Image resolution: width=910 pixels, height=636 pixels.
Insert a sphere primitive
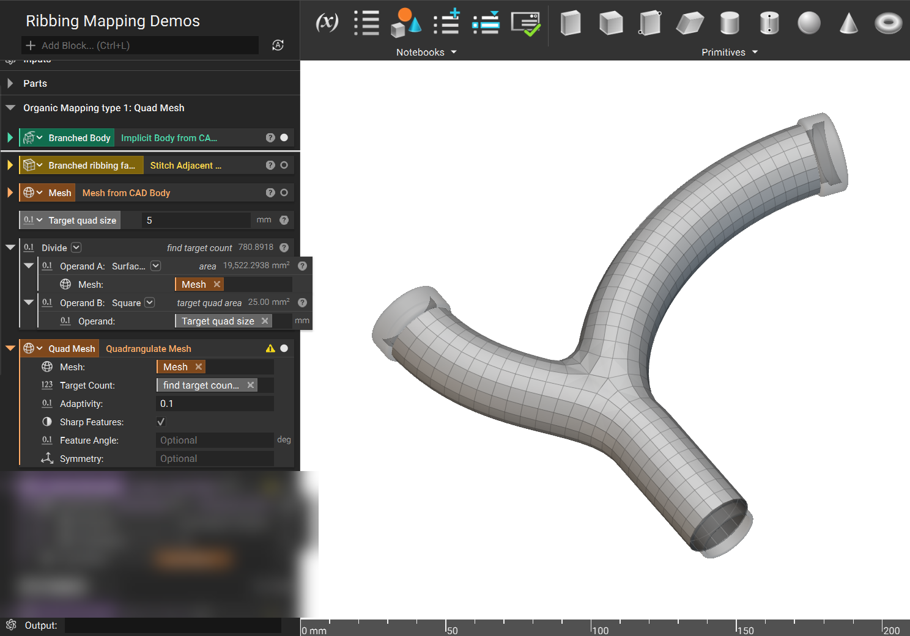click(x=809, y=23)
